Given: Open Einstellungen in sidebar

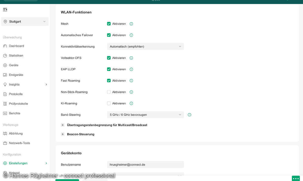Looking at the screenshot, I should tap(18, 163).
